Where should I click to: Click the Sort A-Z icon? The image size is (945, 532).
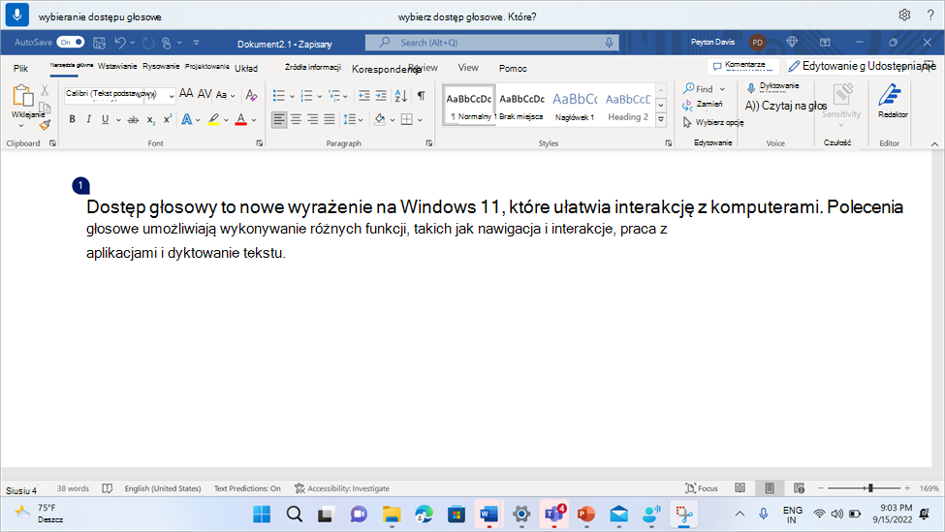(401, 95)
